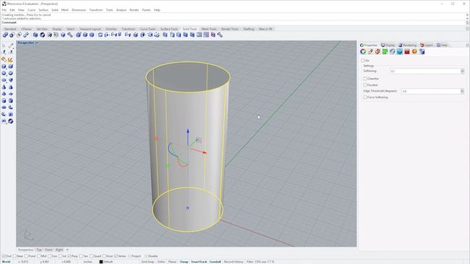This screenshot has height=264, width=470.
Task: Switch to the Layers panel tab
Action: click(427, 45)
